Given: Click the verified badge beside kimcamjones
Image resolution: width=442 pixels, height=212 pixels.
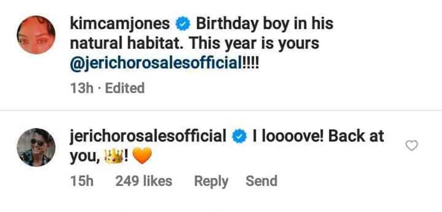Looking at the screenshot, I should [x=182, y=24].
